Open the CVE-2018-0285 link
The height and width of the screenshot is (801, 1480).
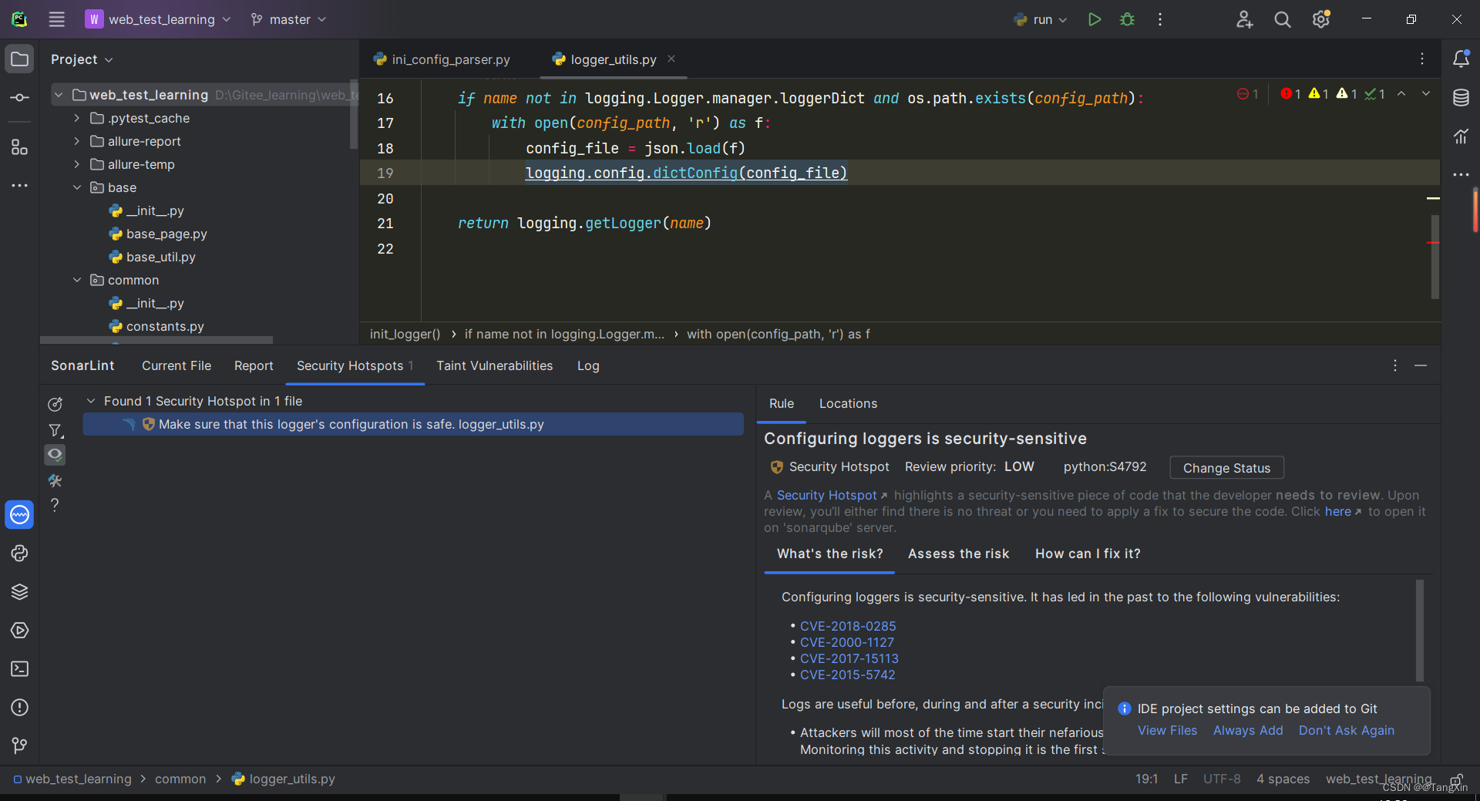(848, 626)
